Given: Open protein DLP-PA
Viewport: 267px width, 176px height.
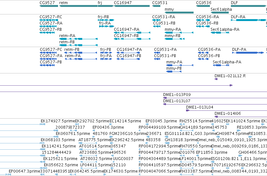Looking at the screenshot, I should [248, 53].
